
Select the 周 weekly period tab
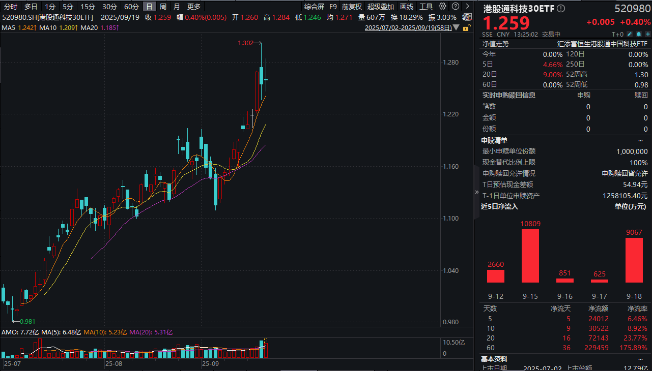click(x=163, y=7)
